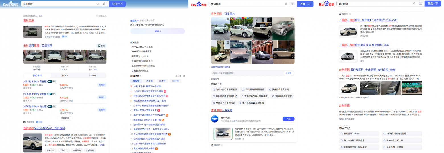The image size is (444, 153).
Task: Switch to the 410KM tab
Action: pos(65,76)
